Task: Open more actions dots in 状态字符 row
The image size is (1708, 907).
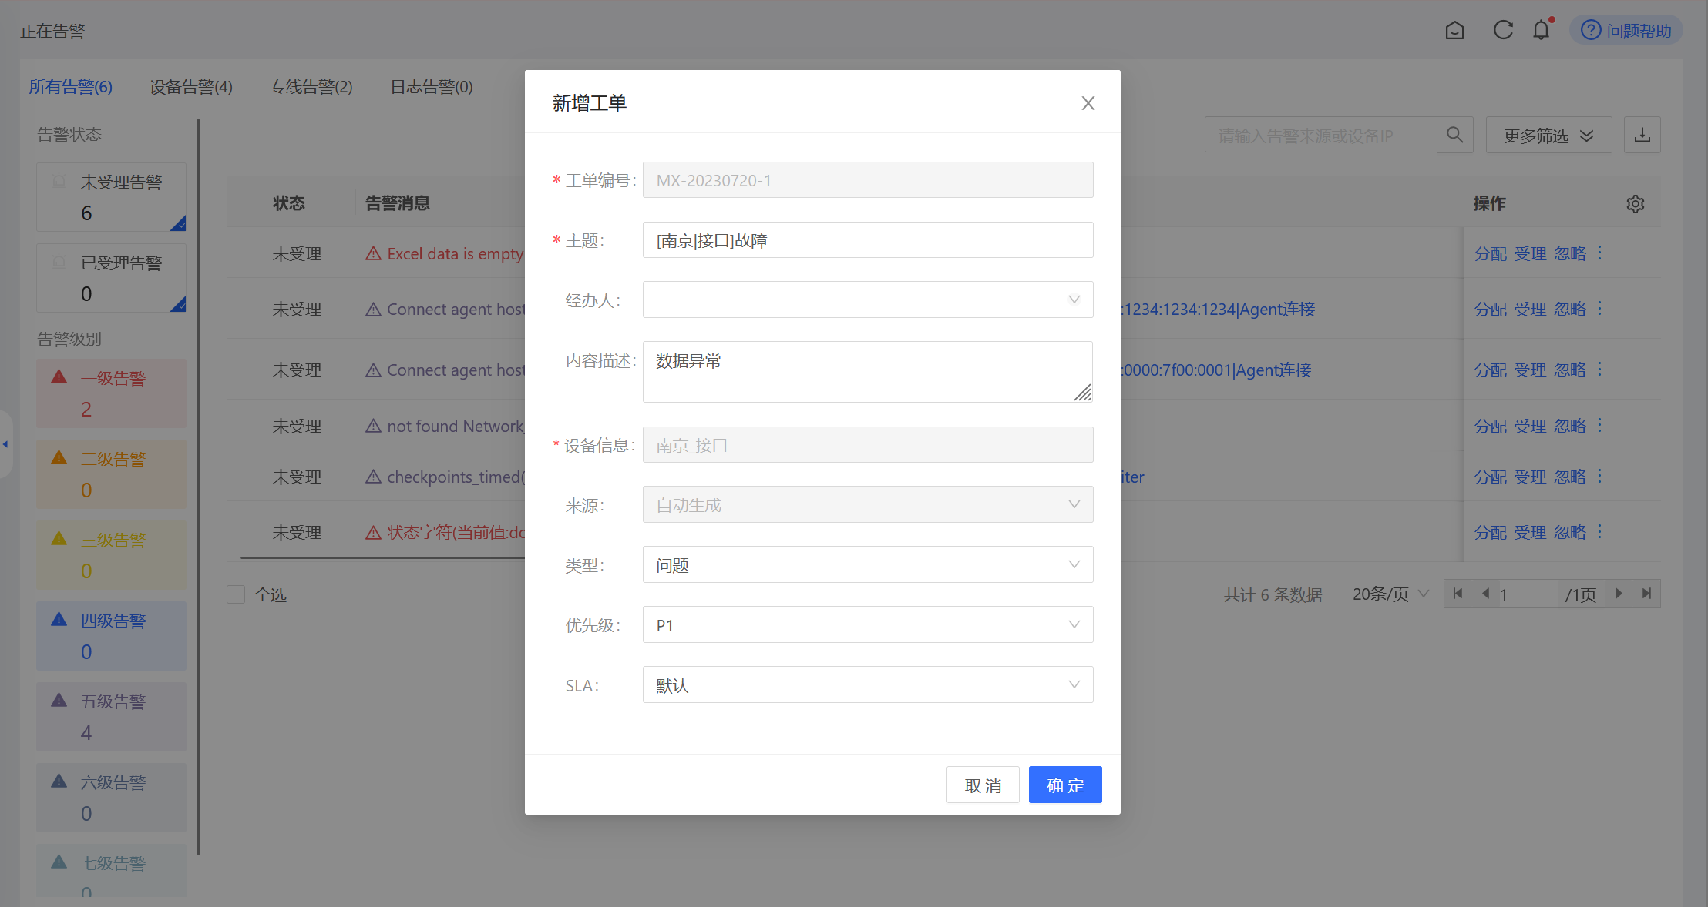Action: pyautogui.click(x=1600, y=531)
